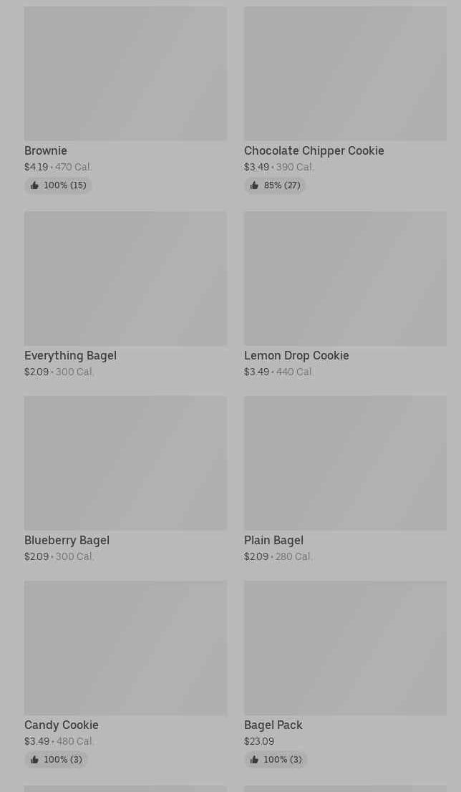This screenshot has width=461, height=792.
Task: Select the Bagel Pack photo
Action: pyautogui.click(x=345, y=648)
